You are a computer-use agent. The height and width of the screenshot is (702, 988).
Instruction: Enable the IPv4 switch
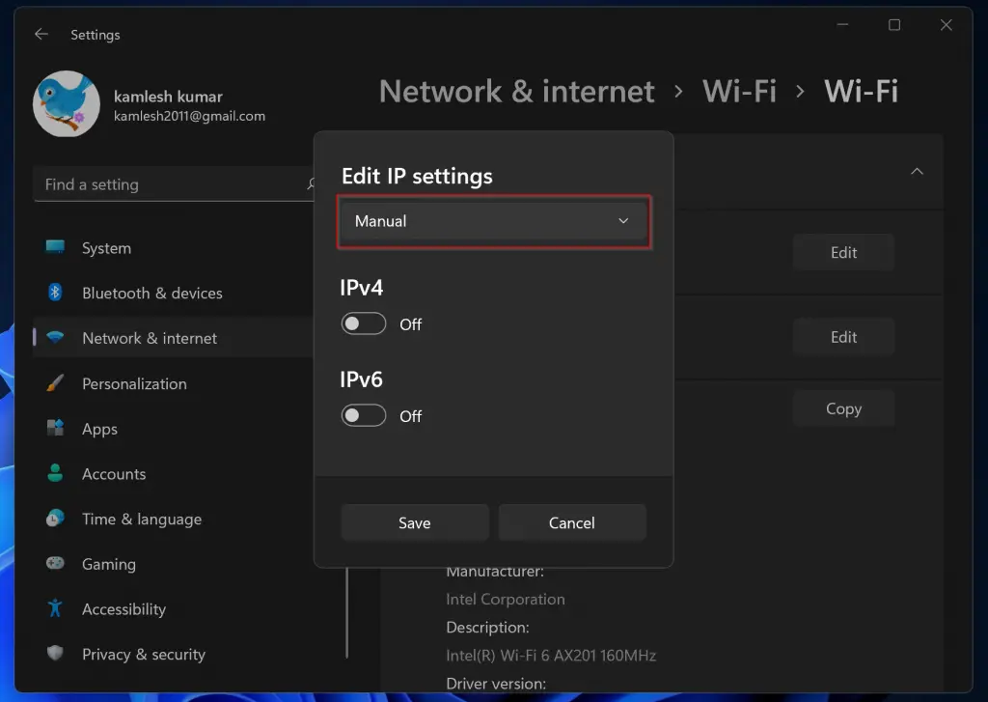(x=363, y=323)
